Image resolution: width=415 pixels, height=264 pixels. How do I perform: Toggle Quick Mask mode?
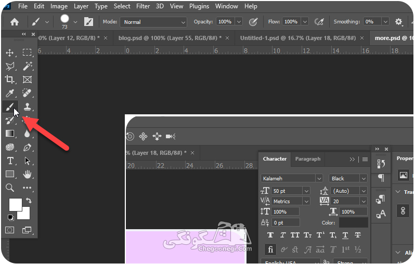tap(10, 230)
